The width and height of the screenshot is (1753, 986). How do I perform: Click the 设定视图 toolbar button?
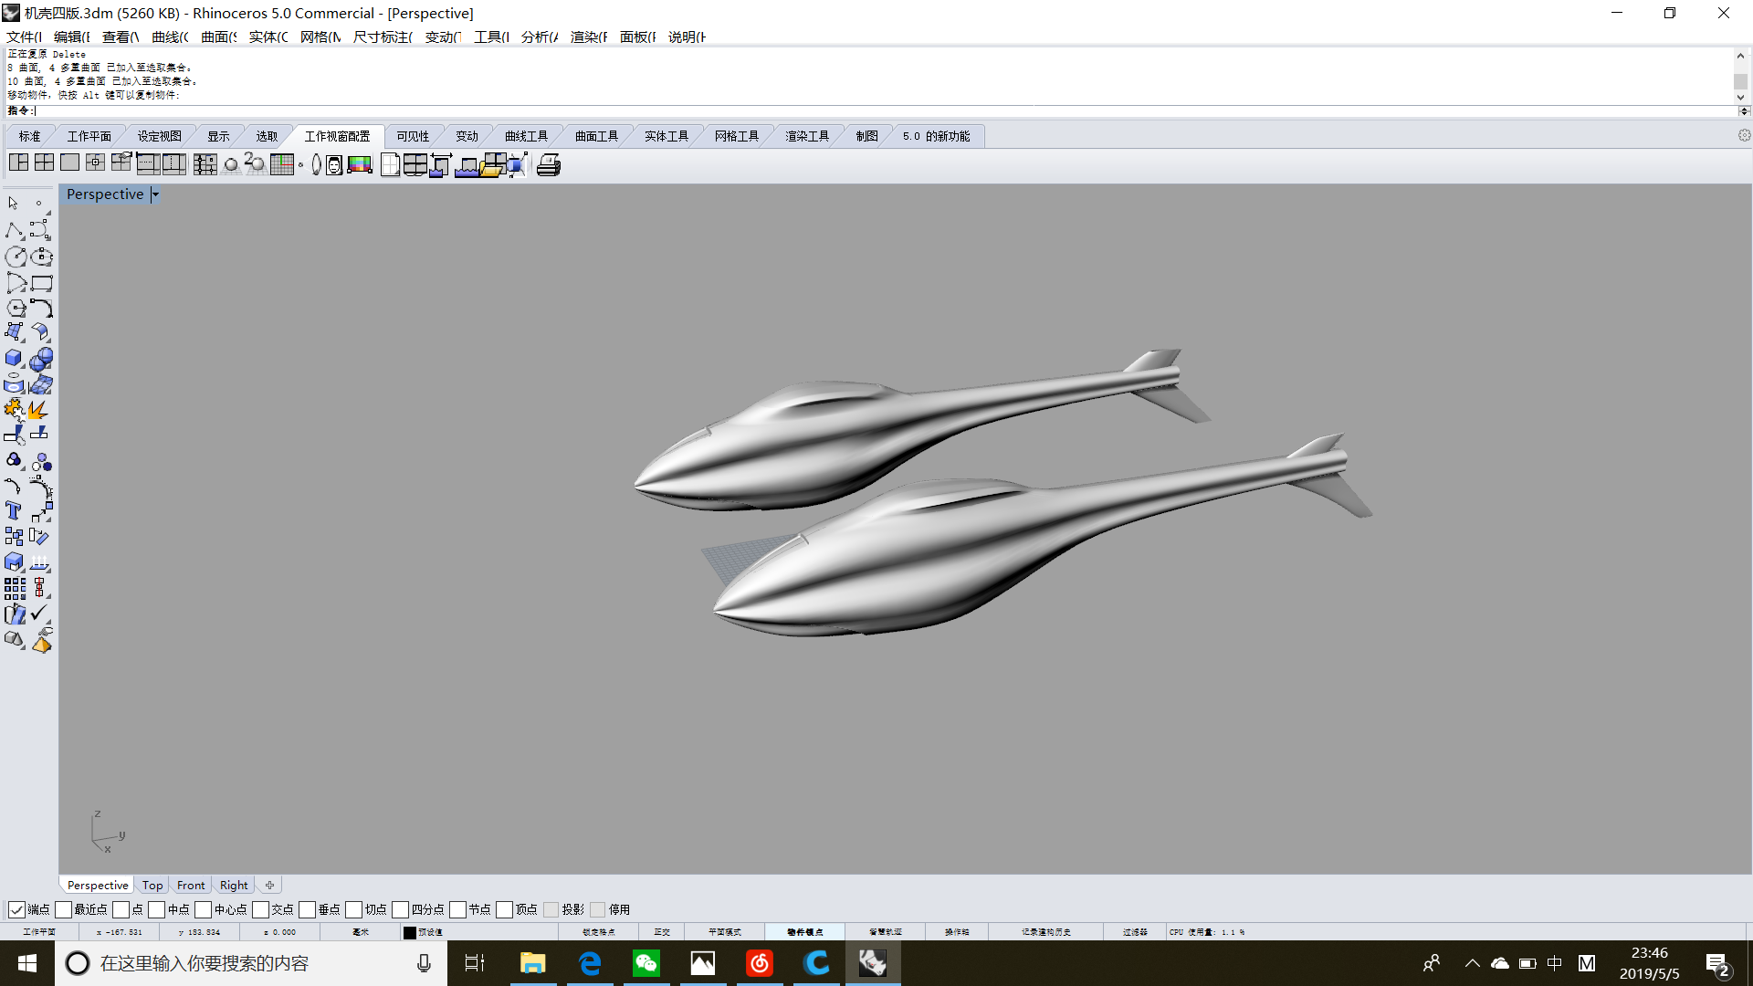pos(158,135)
